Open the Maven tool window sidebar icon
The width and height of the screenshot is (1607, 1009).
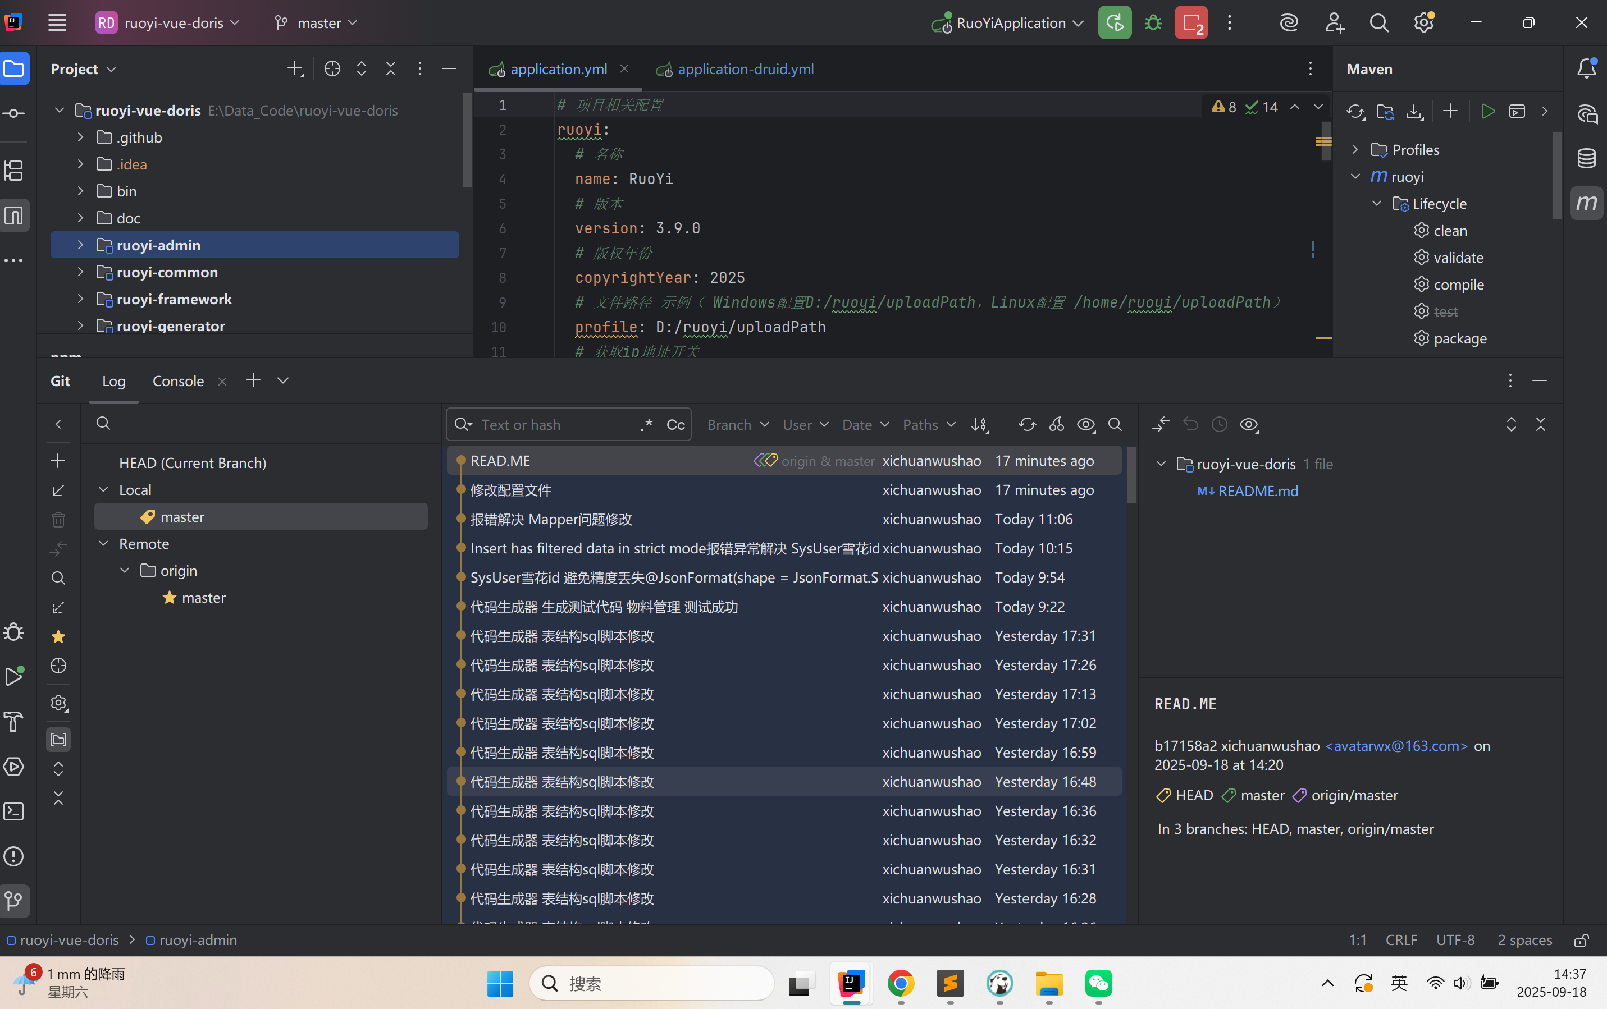click(1586, 203)
